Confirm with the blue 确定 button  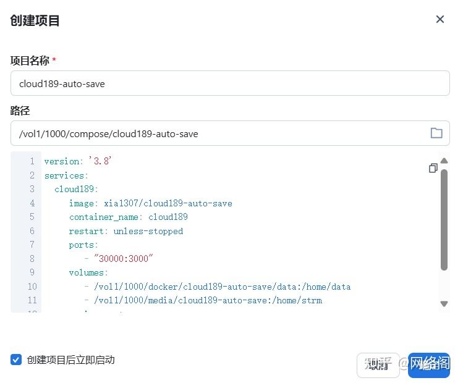pyautogui.click(x=429, y=364)
